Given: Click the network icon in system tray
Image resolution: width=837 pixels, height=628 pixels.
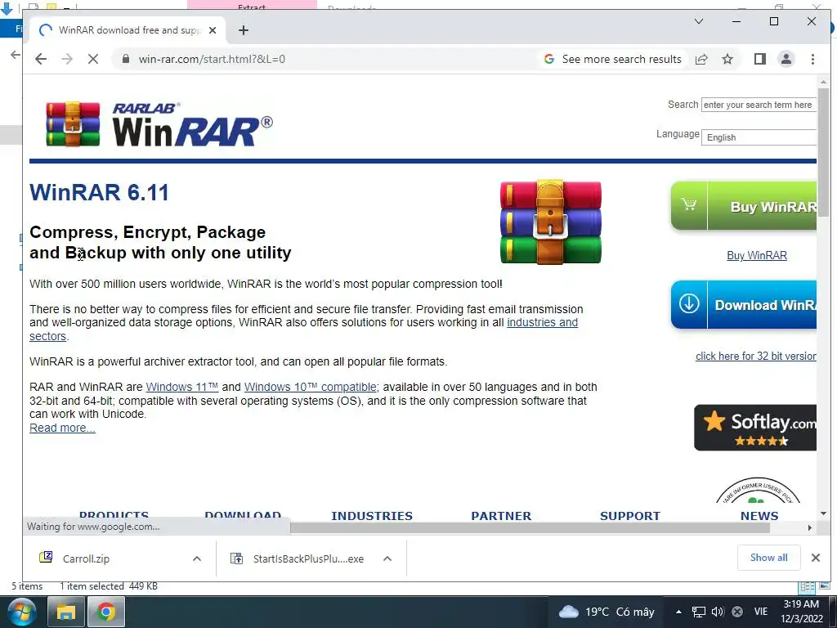Looking at the screenshot, I should click(x=699, y=612).
